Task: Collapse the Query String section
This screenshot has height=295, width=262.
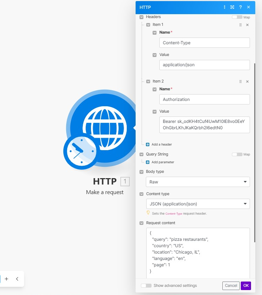Action: coord(141,154)
